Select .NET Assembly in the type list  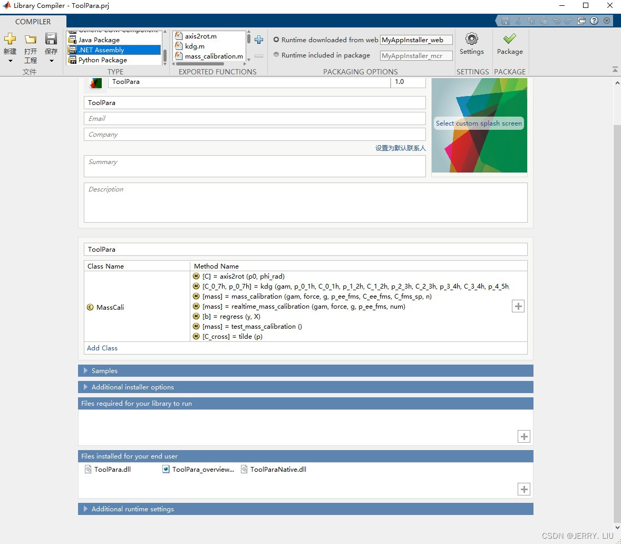[114, 50]
